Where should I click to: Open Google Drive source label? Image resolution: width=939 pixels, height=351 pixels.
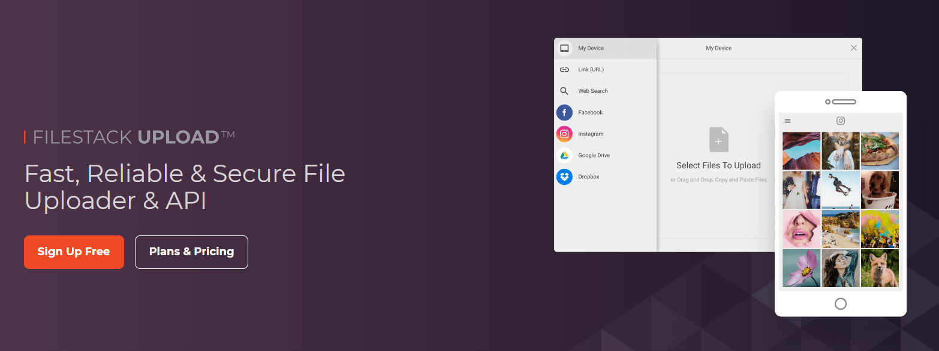[x=594, y=156]
